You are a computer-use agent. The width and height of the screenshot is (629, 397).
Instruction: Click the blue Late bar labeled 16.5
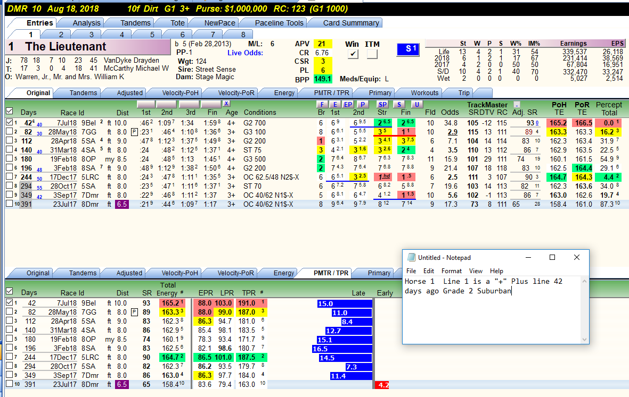pos(342,349)
